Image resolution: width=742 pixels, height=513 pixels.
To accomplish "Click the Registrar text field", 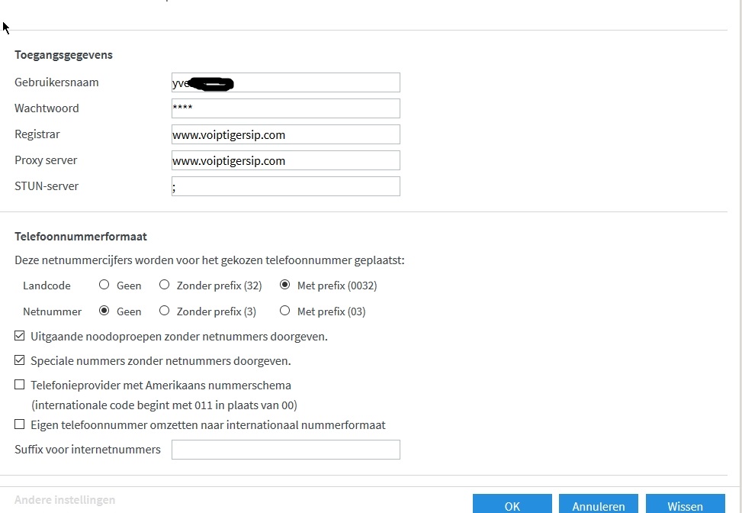I will [x=285, y=134].
